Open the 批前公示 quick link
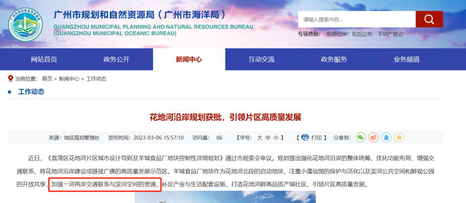The width and height of the screenshot is (466, 203). point(337,34)
